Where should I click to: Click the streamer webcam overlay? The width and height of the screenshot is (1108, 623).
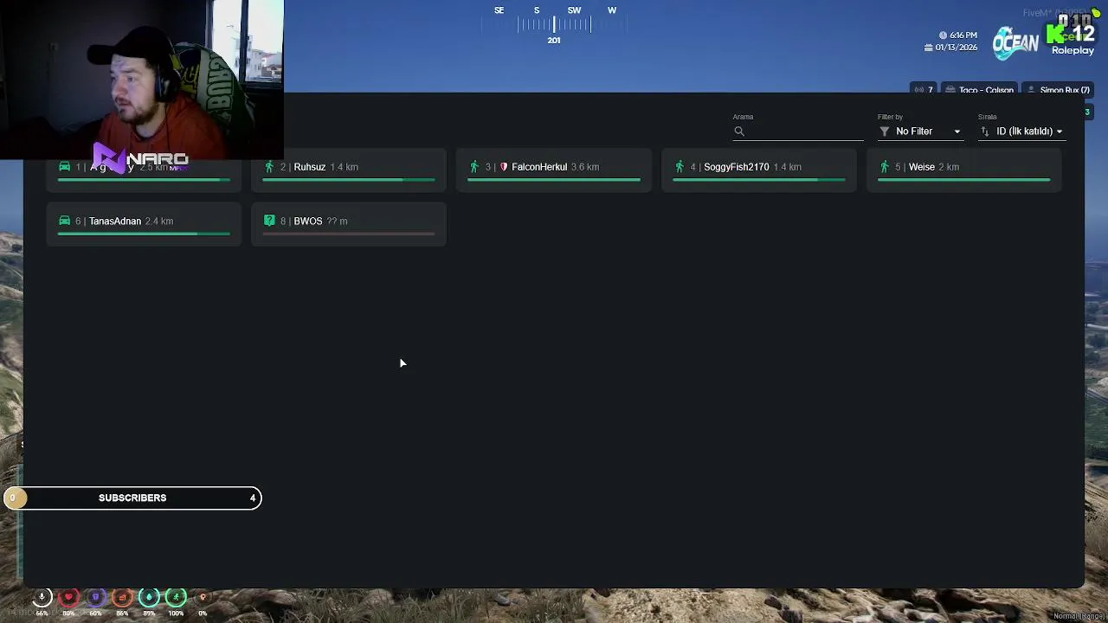(142, 80)
